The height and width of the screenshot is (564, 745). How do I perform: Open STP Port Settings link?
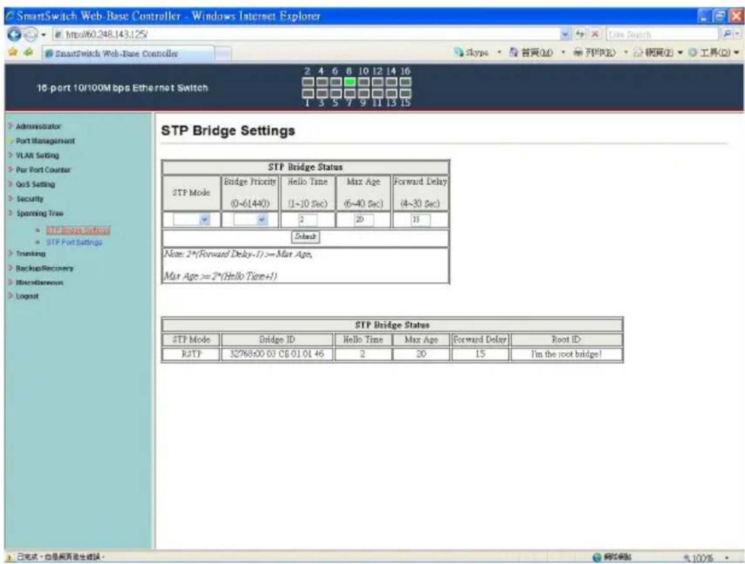coord(74,243)
